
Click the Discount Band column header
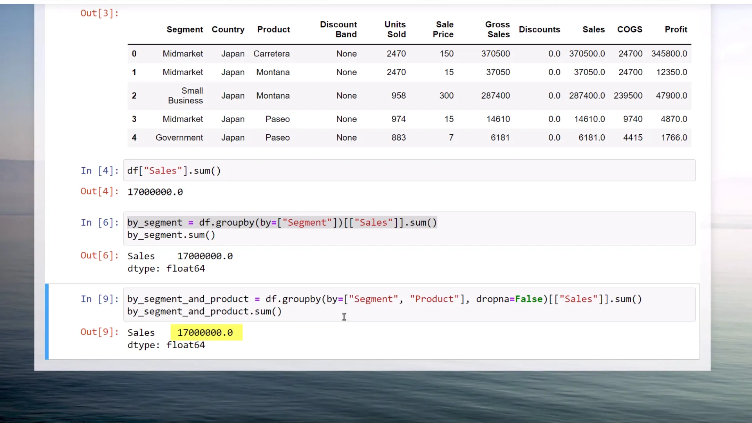(x=338, y=29)
